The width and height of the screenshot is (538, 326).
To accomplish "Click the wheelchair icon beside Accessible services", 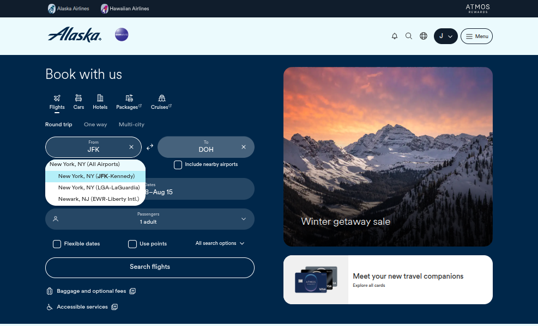I will pyautogui.click(x=50, y=307).
